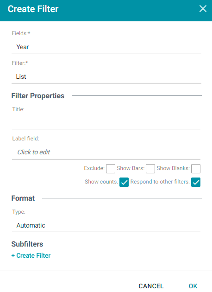Disable Respond to other filters checkbox
Screen dimensions: 212x292
pyautogui.click(x=196, y=182)
